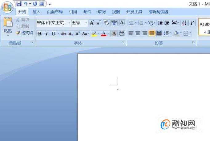Customize the quick access toolbar
The width and height of the screenshot is (210, 141).
pos(50,4)
